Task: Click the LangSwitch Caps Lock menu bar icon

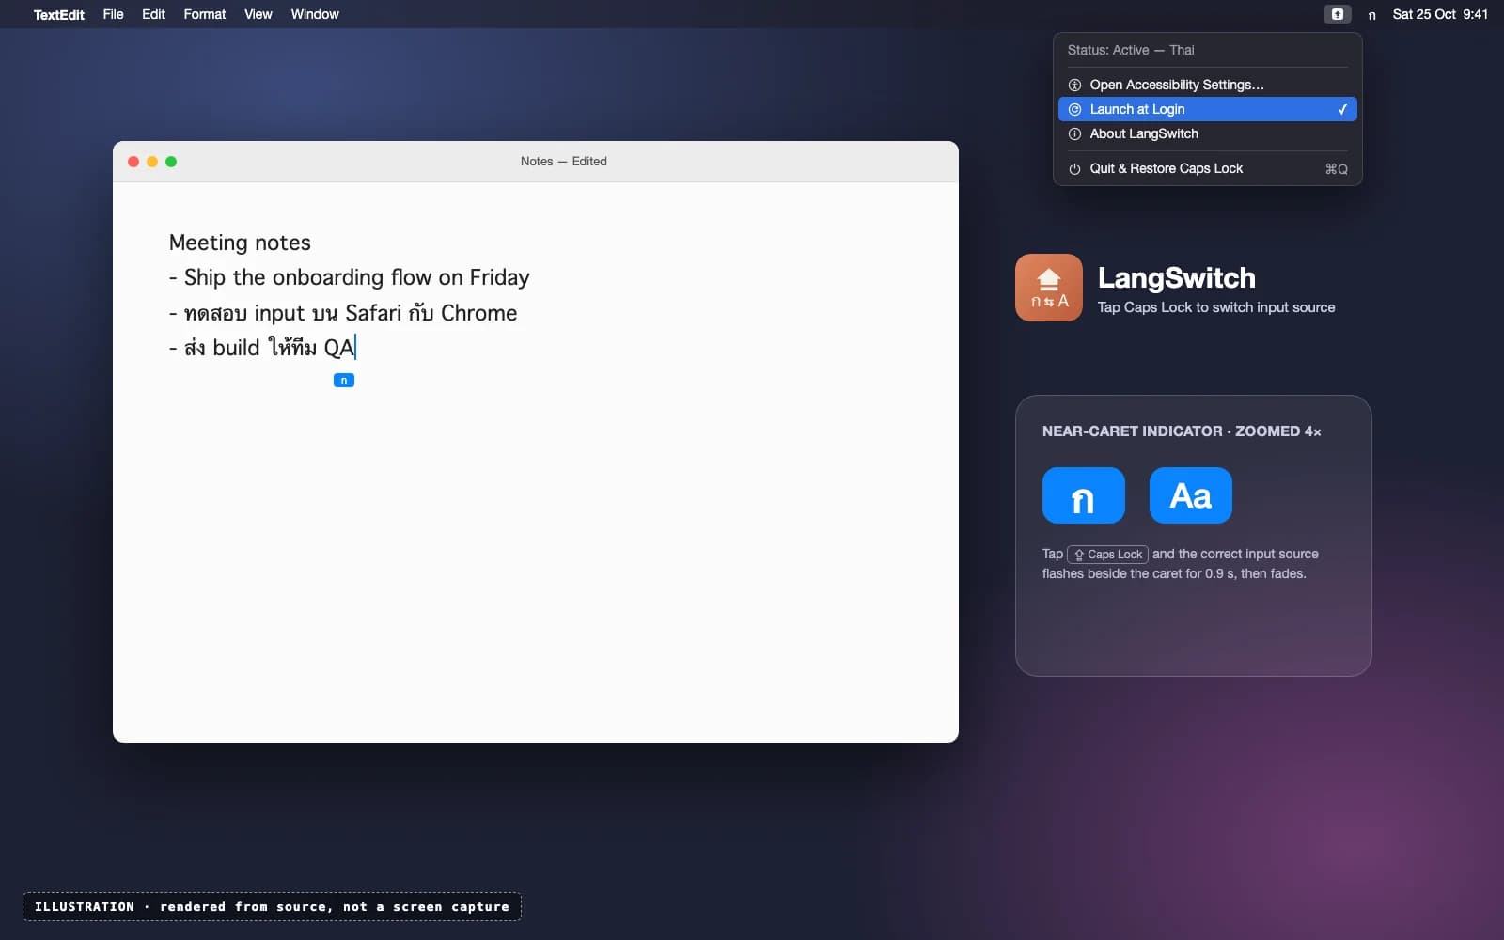Action: pos(1337,14)
